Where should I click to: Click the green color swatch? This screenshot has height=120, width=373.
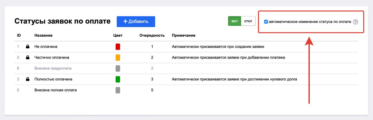click(x=118, y=79)
